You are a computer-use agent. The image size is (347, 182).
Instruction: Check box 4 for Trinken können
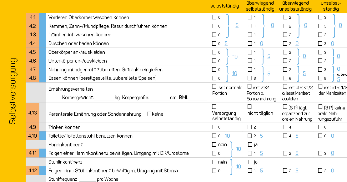point(285,127)
